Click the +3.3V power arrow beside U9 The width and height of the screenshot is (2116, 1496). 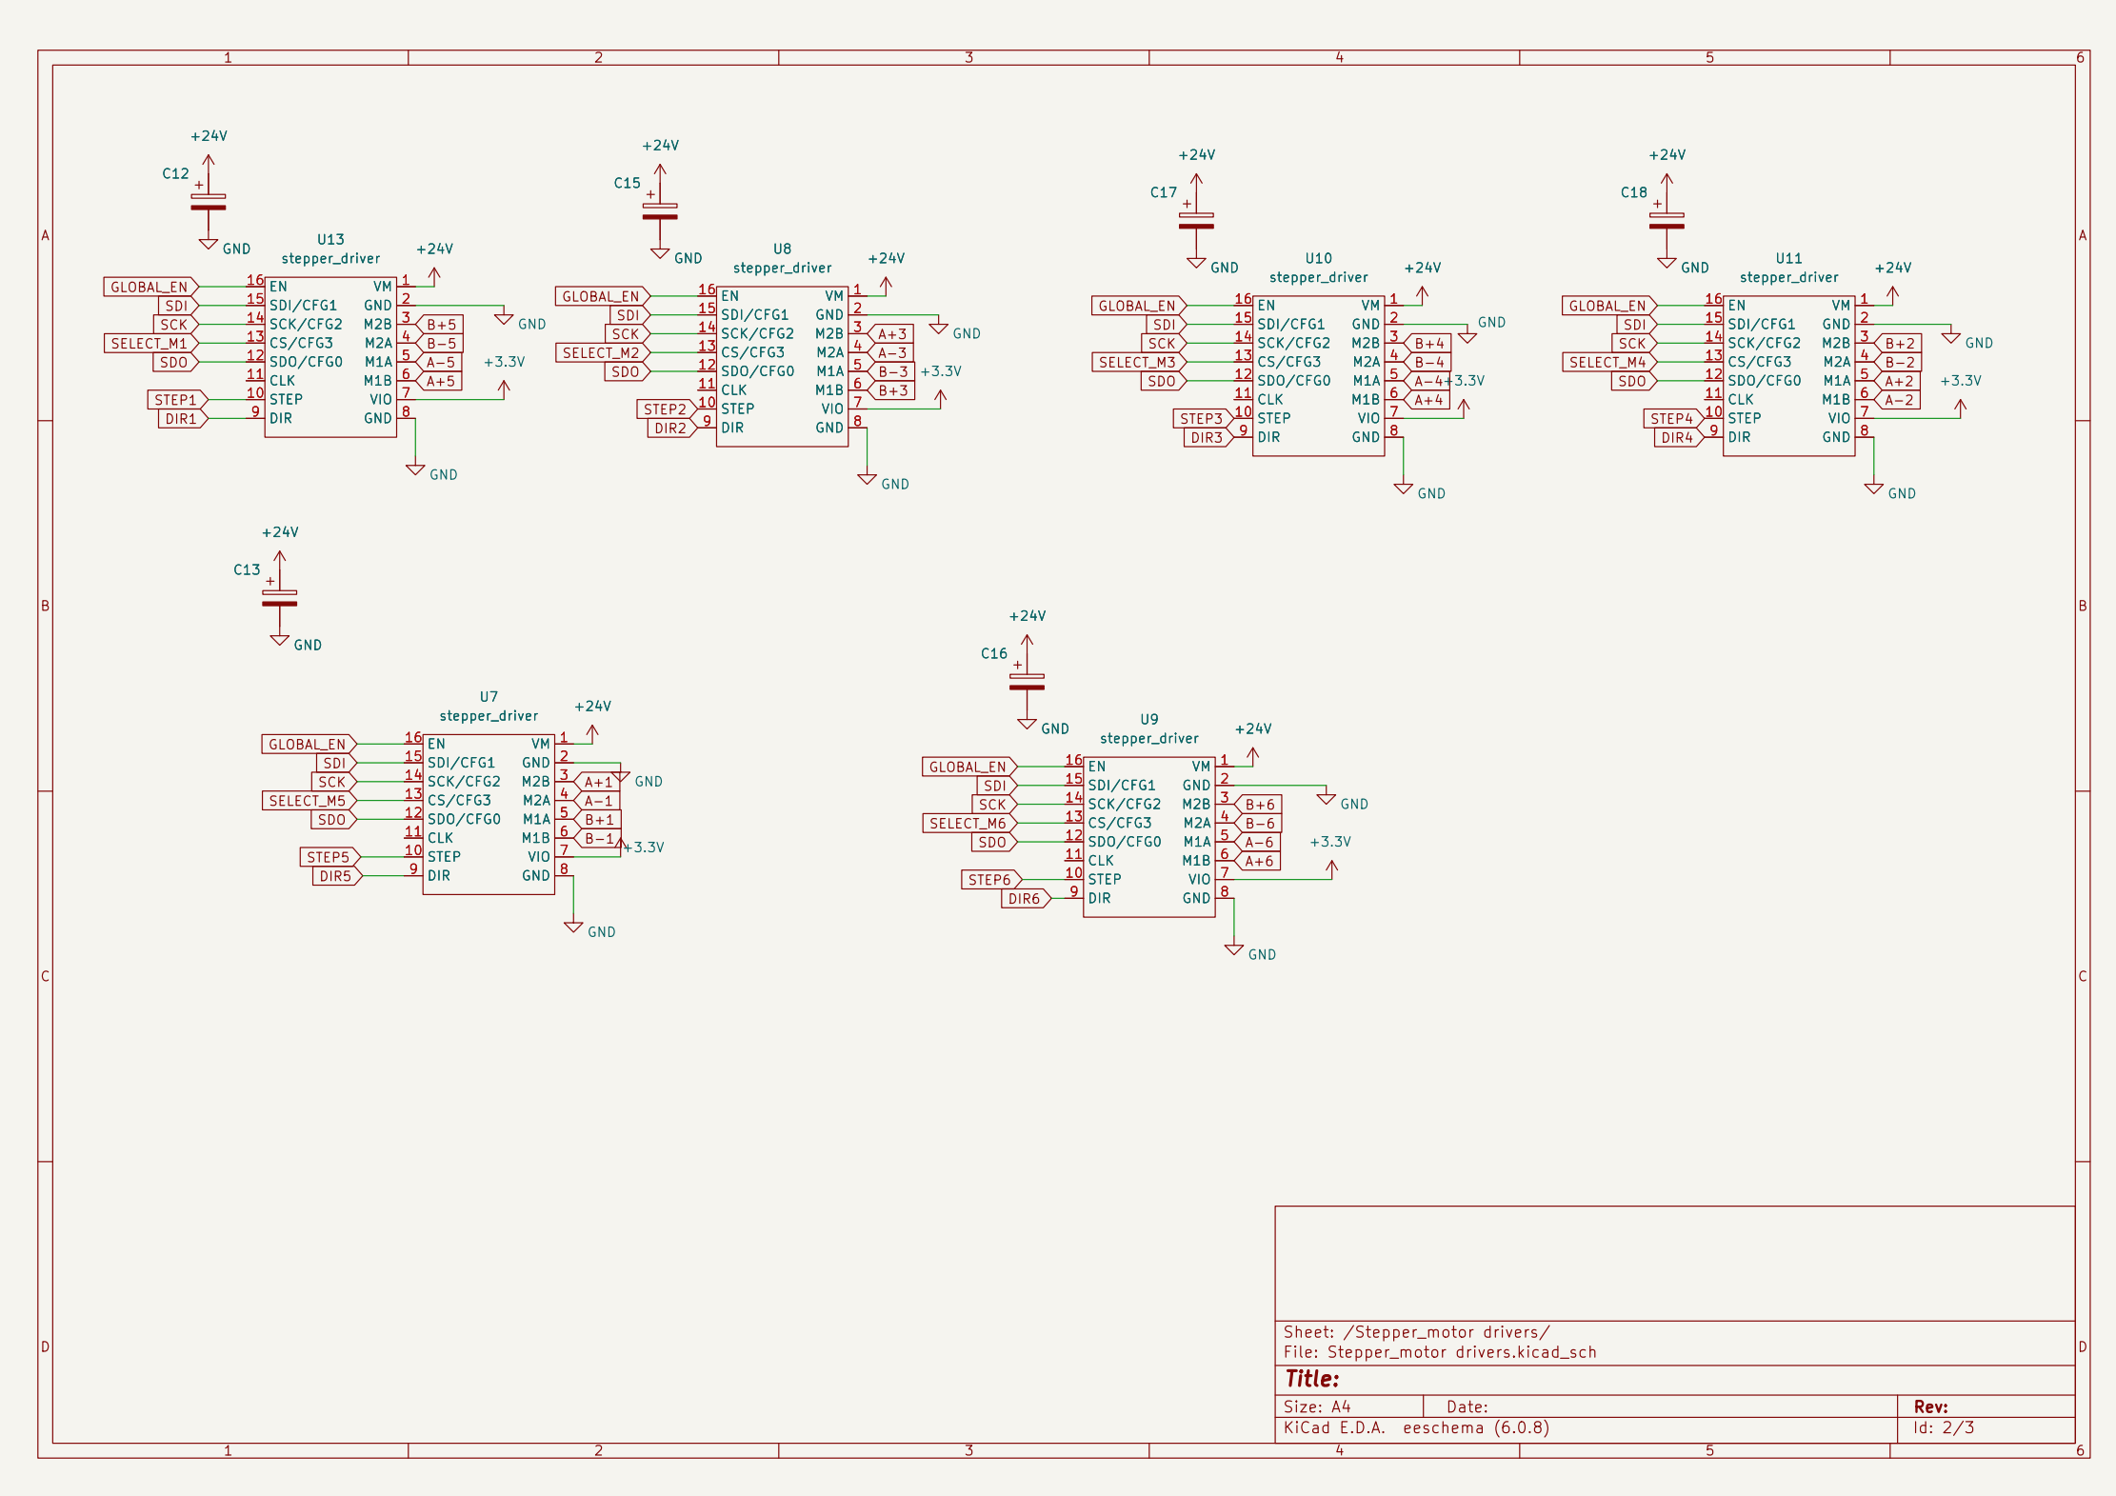(x=1331, y=867)
